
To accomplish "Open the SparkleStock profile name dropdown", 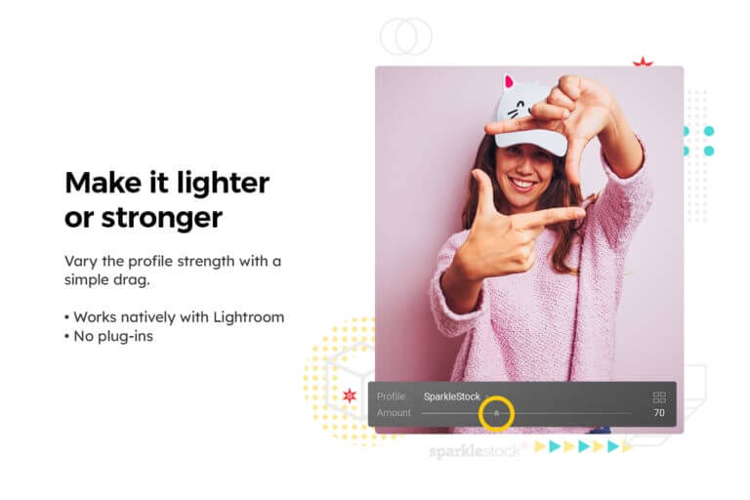I will pyautogui.click(x=451, y=396).
